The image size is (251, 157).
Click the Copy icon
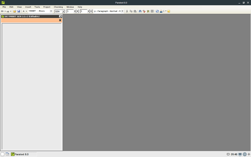[x=131, y=11]
